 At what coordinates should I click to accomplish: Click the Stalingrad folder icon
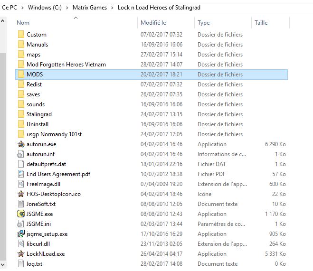point(21,114)
